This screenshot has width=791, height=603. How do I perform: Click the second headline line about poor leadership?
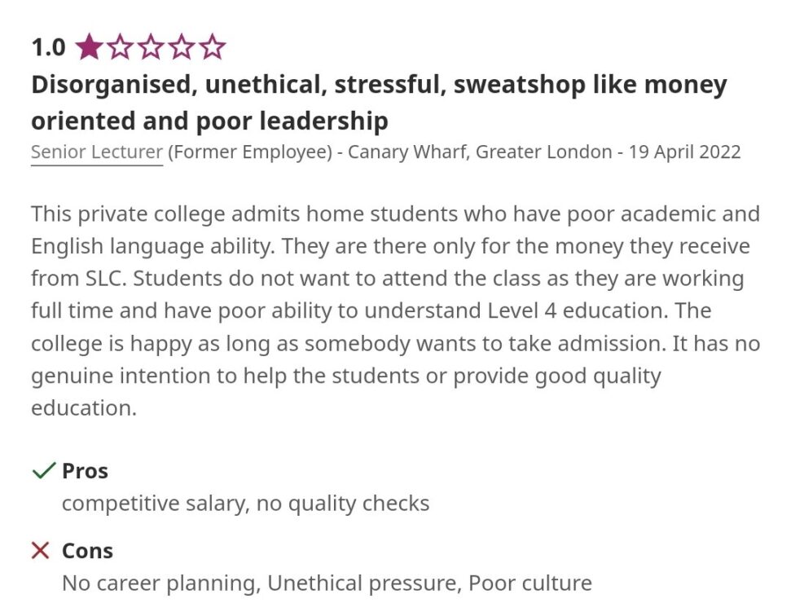pos(210,121)
